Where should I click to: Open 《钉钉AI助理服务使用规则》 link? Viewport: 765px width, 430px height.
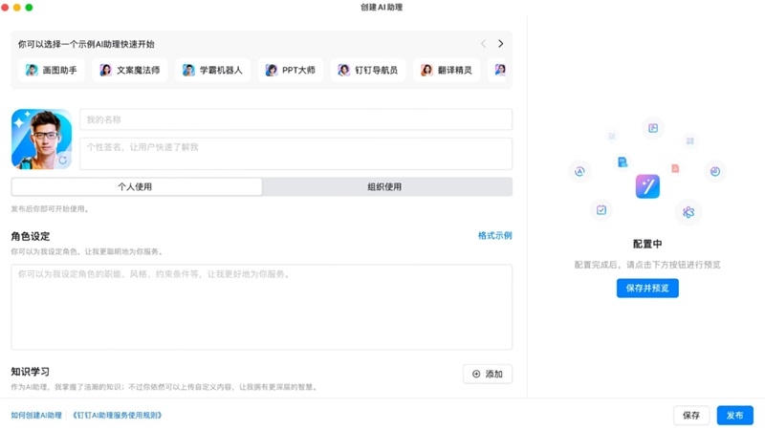[117, 416]
